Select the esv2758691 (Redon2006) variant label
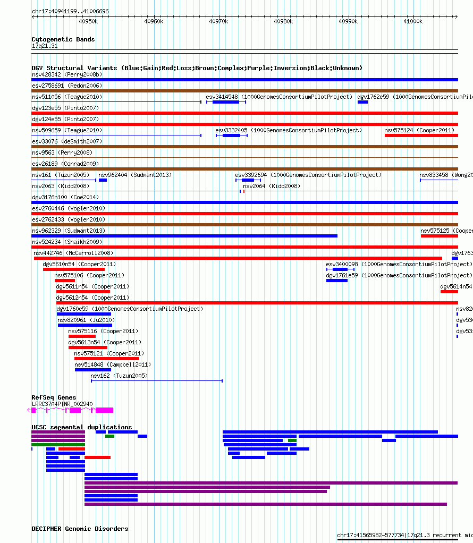The height and width of the screenshot is (543, 473). click(67, 86)
